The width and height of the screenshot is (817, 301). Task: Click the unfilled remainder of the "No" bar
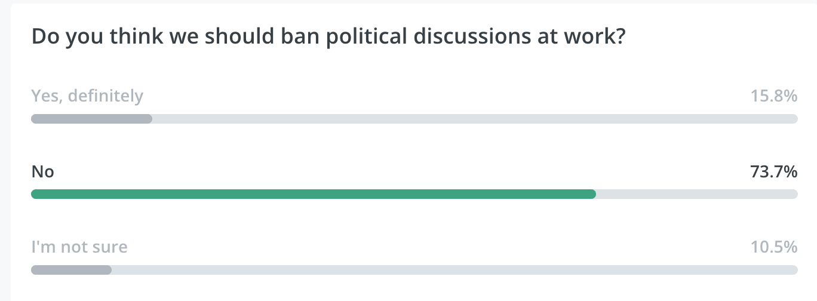697,194
